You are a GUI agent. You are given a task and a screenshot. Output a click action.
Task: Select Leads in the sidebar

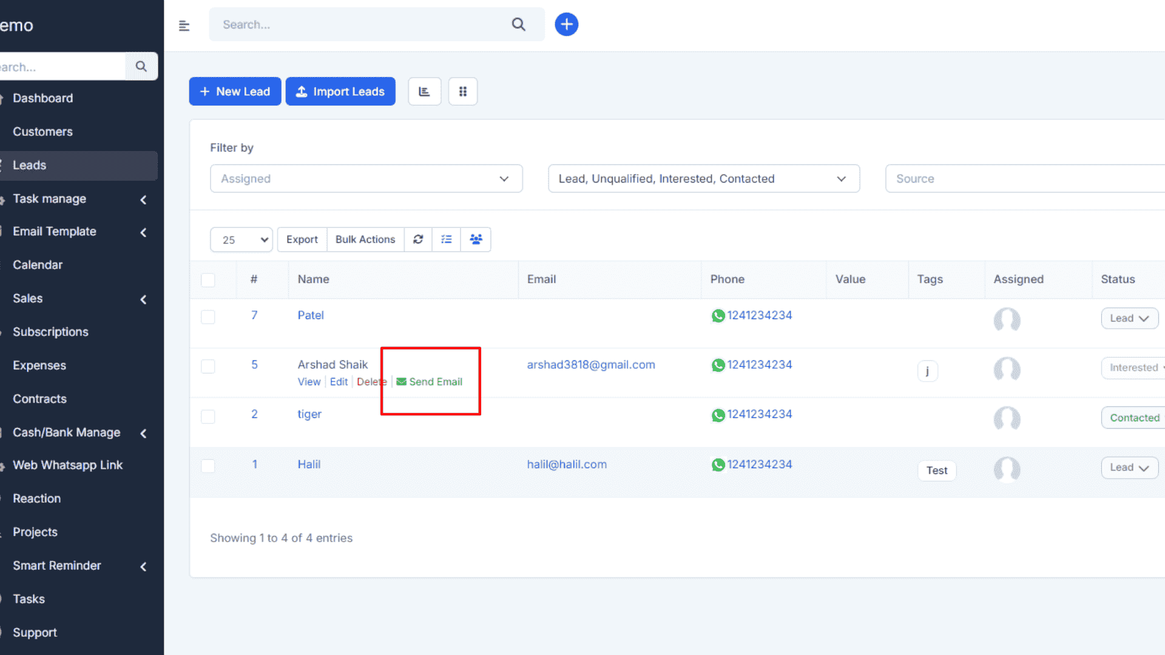29,165
